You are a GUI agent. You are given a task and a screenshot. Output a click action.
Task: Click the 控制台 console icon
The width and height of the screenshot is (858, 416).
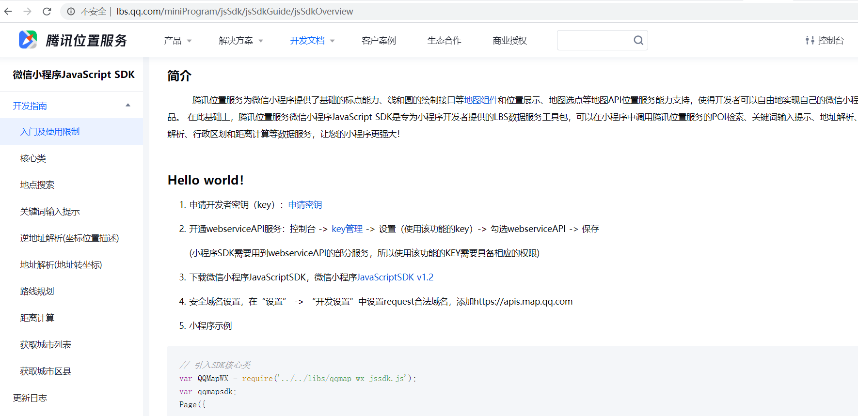point(810,40)
